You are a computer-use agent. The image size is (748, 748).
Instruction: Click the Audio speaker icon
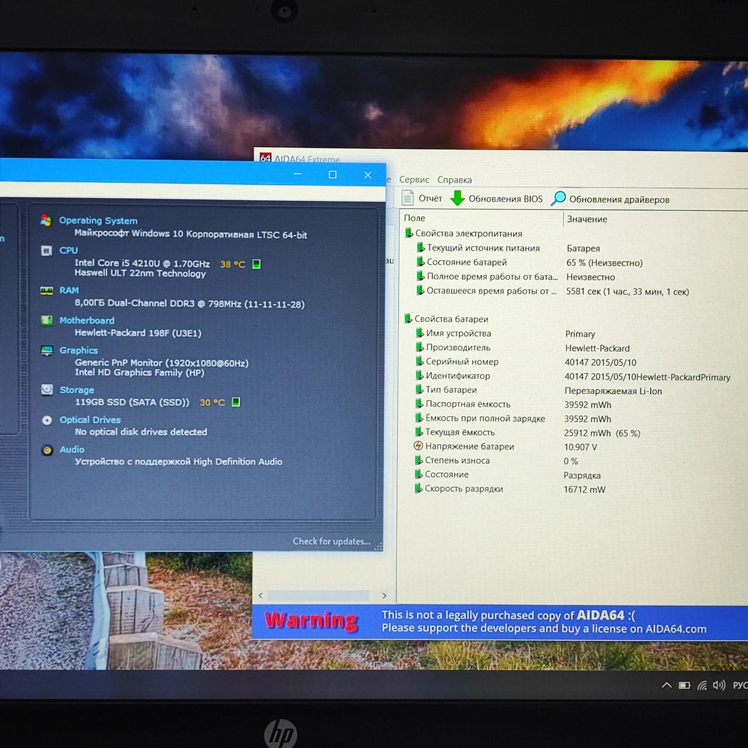pos(47,449)
